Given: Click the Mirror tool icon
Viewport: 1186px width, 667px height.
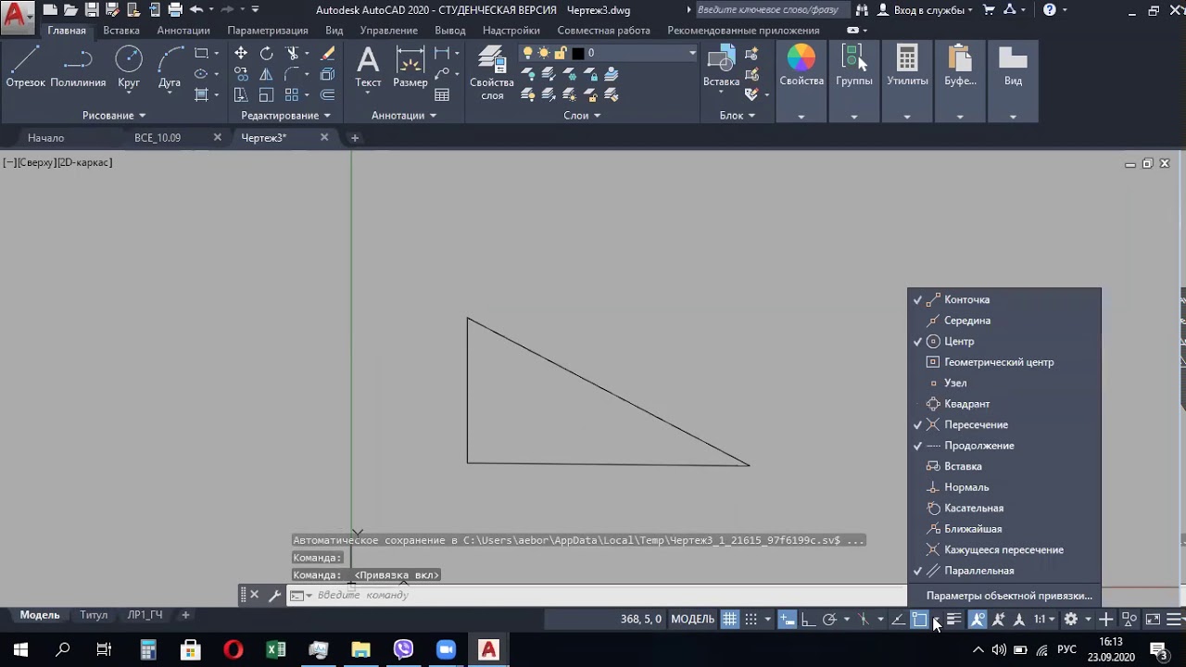Looking at the screenshot, I should [267, 74].
